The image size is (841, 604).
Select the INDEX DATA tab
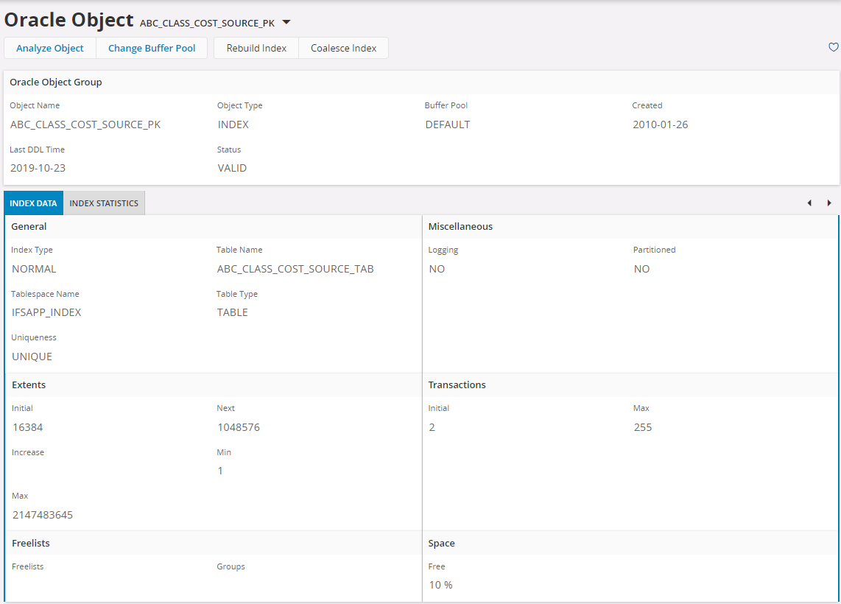point(33,203)
